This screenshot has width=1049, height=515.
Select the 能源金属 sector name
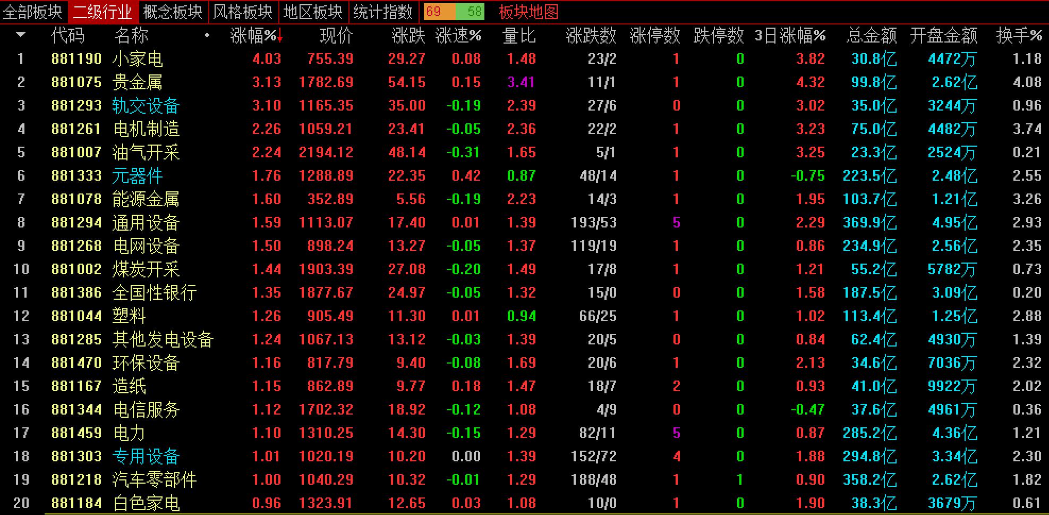[x=146, y=199]
